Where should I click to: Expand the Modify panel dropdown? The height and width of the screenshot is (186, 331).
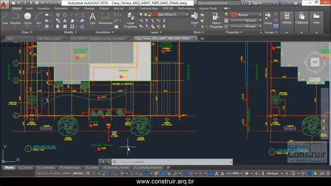tap(70, 32)
